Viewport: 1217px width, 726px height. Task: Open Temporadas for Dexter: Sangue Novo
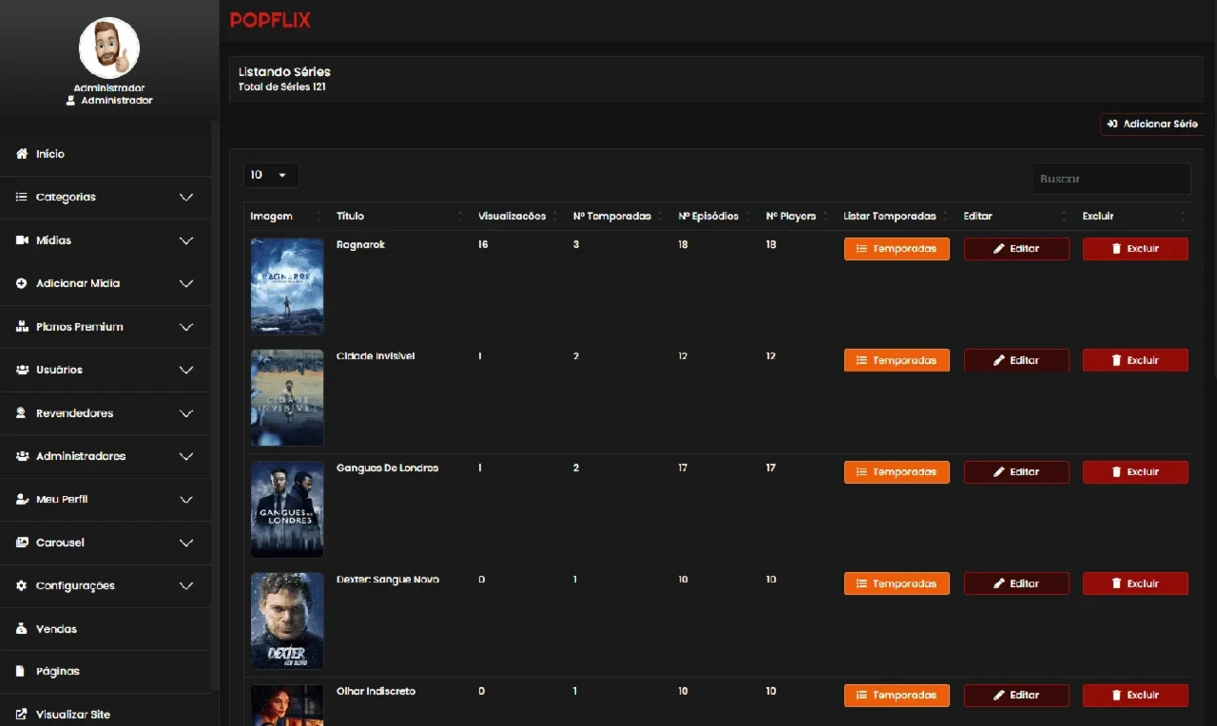[x=897, y=583]
